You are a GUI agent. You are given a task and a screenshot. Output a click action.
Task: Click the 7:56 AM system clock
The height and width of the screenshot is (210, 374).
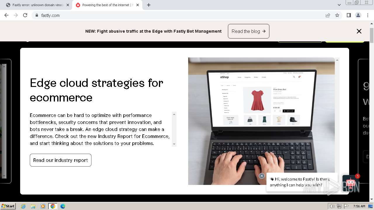[359, 206]
